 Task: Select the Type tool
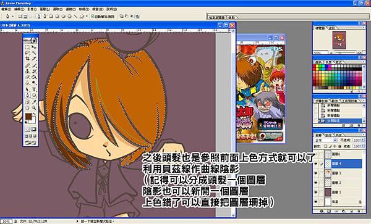pyautogui.click(x=34, y=89)
